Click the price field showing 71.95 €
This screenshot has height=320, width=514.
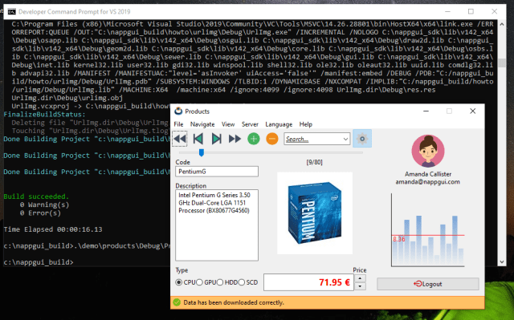click(308, 282)
